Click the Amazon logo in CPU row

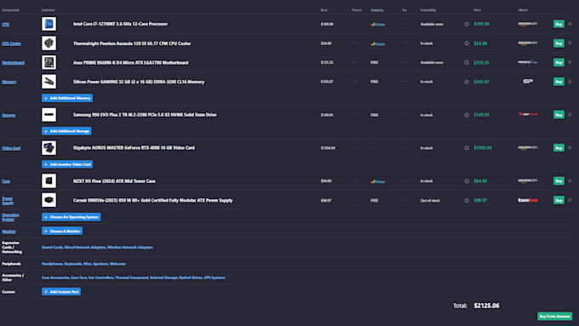click(x=527, y=24)
